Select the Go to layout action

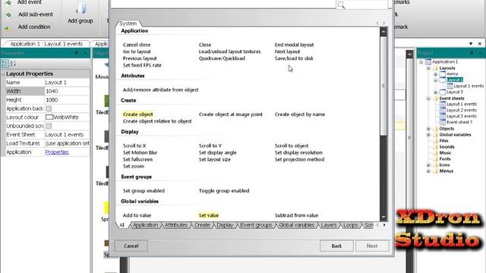pos(137,52)
